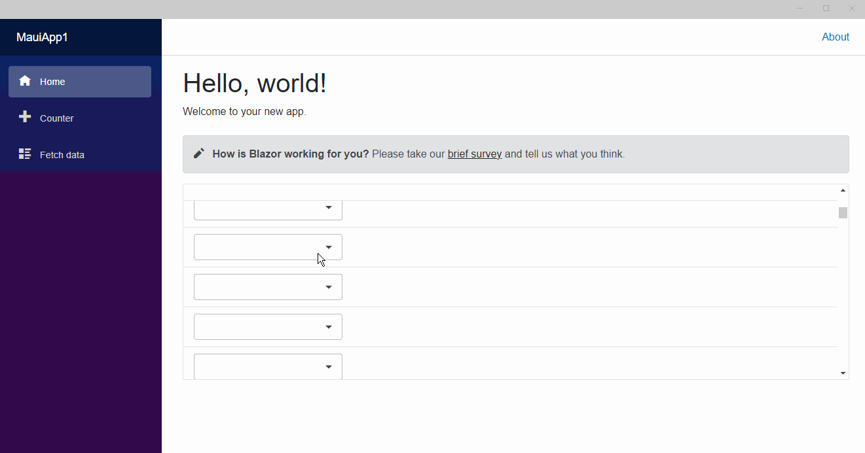Open the fifth combo box in the list

[x=268, y=366]
